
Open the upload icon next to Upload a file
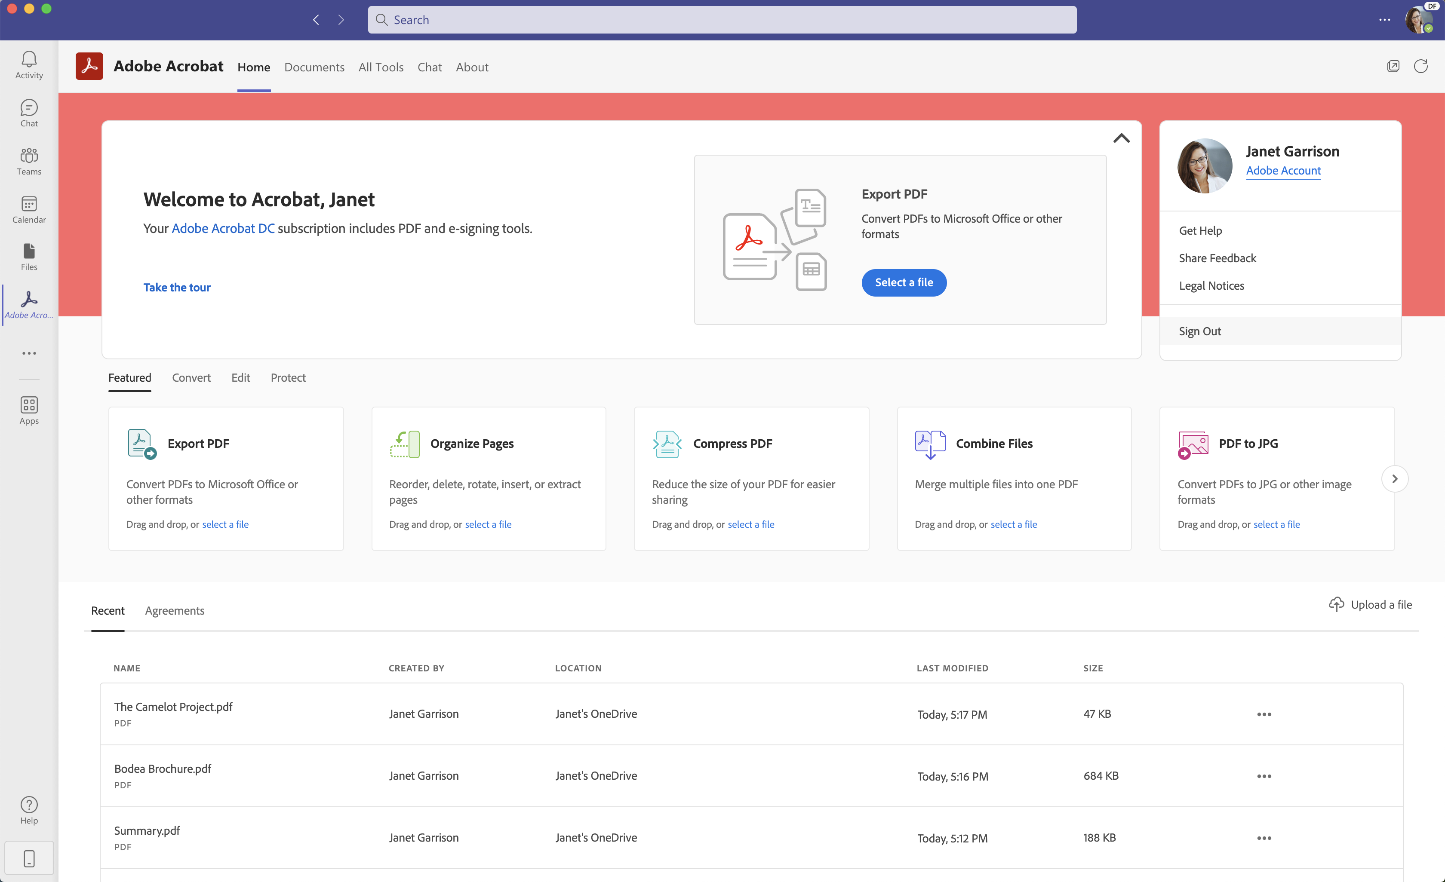pyautogui.click(x=1337, y=604)
